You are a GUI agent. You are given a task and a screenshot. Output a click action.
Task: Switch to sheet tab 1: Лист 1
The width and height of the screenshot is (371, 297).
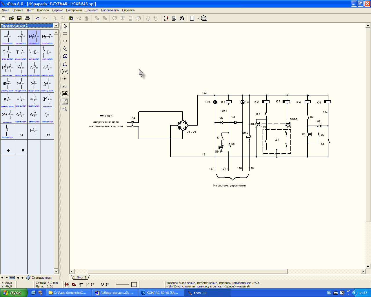80,277
